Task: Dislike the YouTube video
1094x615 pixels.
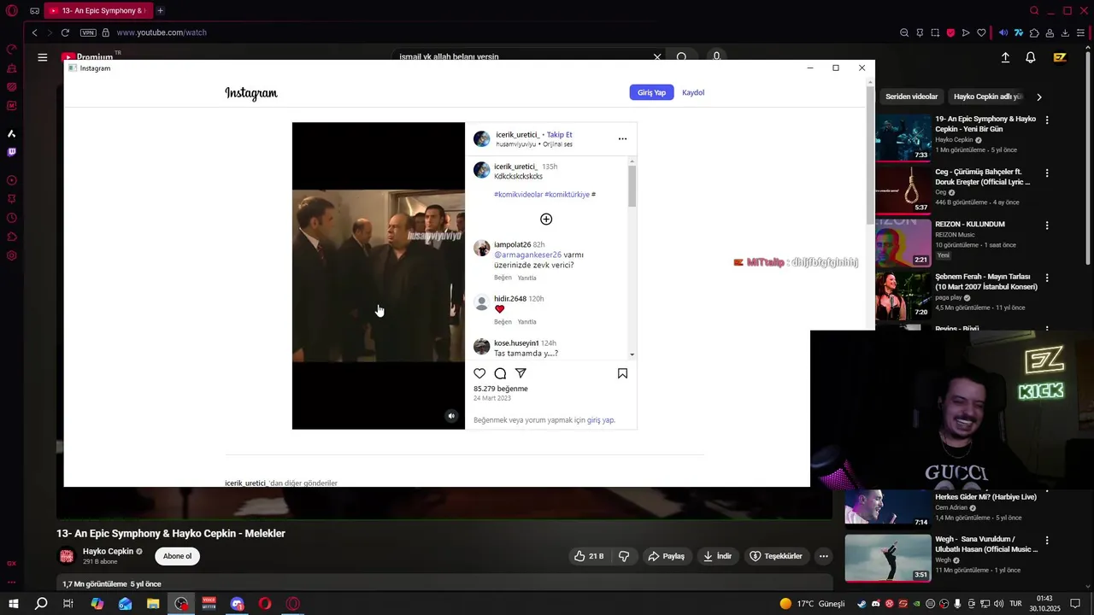Action: click(x=624, y=556)
